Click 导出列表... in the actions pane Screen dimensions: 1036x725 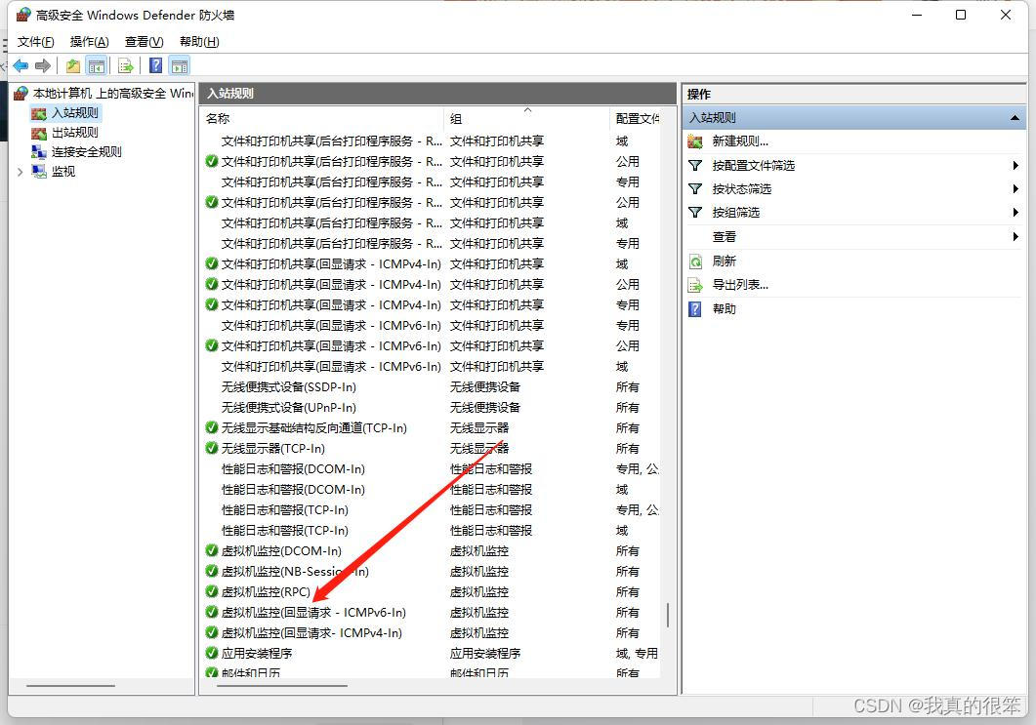click(x=740, y=285)
